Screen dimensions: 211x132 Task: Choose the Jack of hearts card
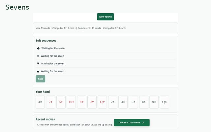click(92, 102)
